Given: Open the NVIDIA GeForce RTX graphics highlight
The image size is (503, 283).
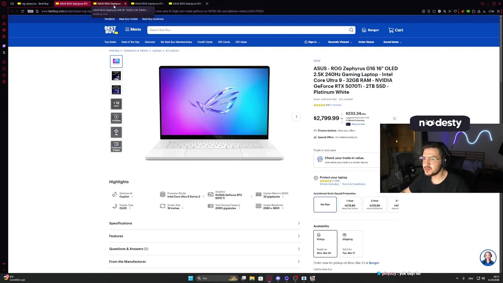Looking at the screenshot, I should pos(230,195).
